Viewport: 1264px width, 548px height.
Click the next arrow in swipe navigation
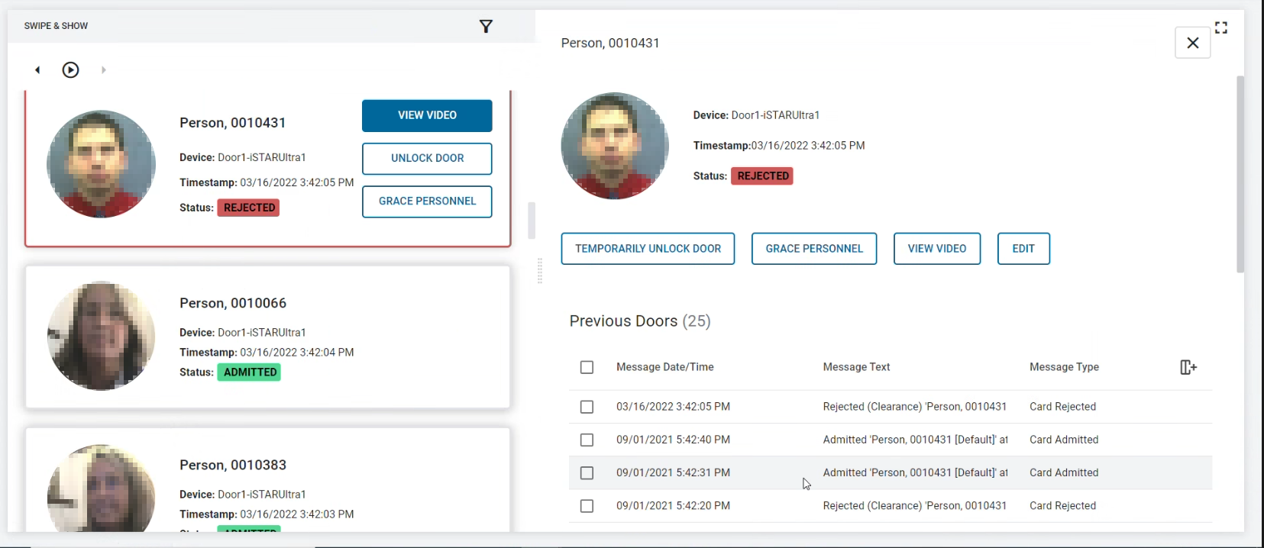tap(104, 70)
